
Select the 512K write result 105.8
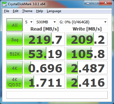point(87,53)
